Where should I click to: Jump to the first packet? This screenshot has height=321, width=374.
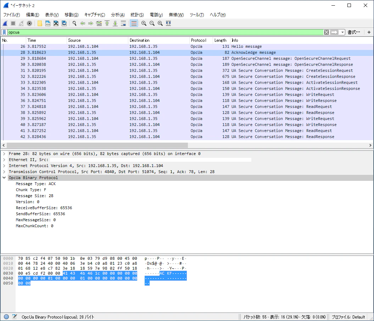(x=107, y=23)
